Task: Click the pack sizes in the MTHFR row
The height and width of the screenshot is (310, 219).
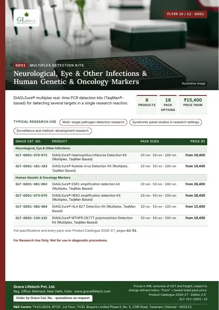Action: point(158,218)
